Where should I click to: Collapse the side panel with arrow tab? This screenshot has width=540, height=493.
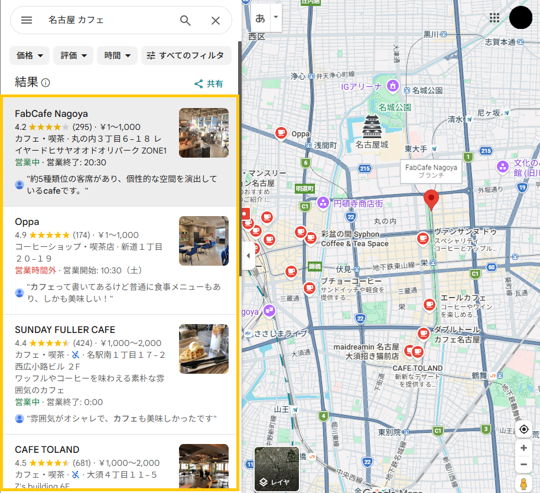tap(248, 256)
